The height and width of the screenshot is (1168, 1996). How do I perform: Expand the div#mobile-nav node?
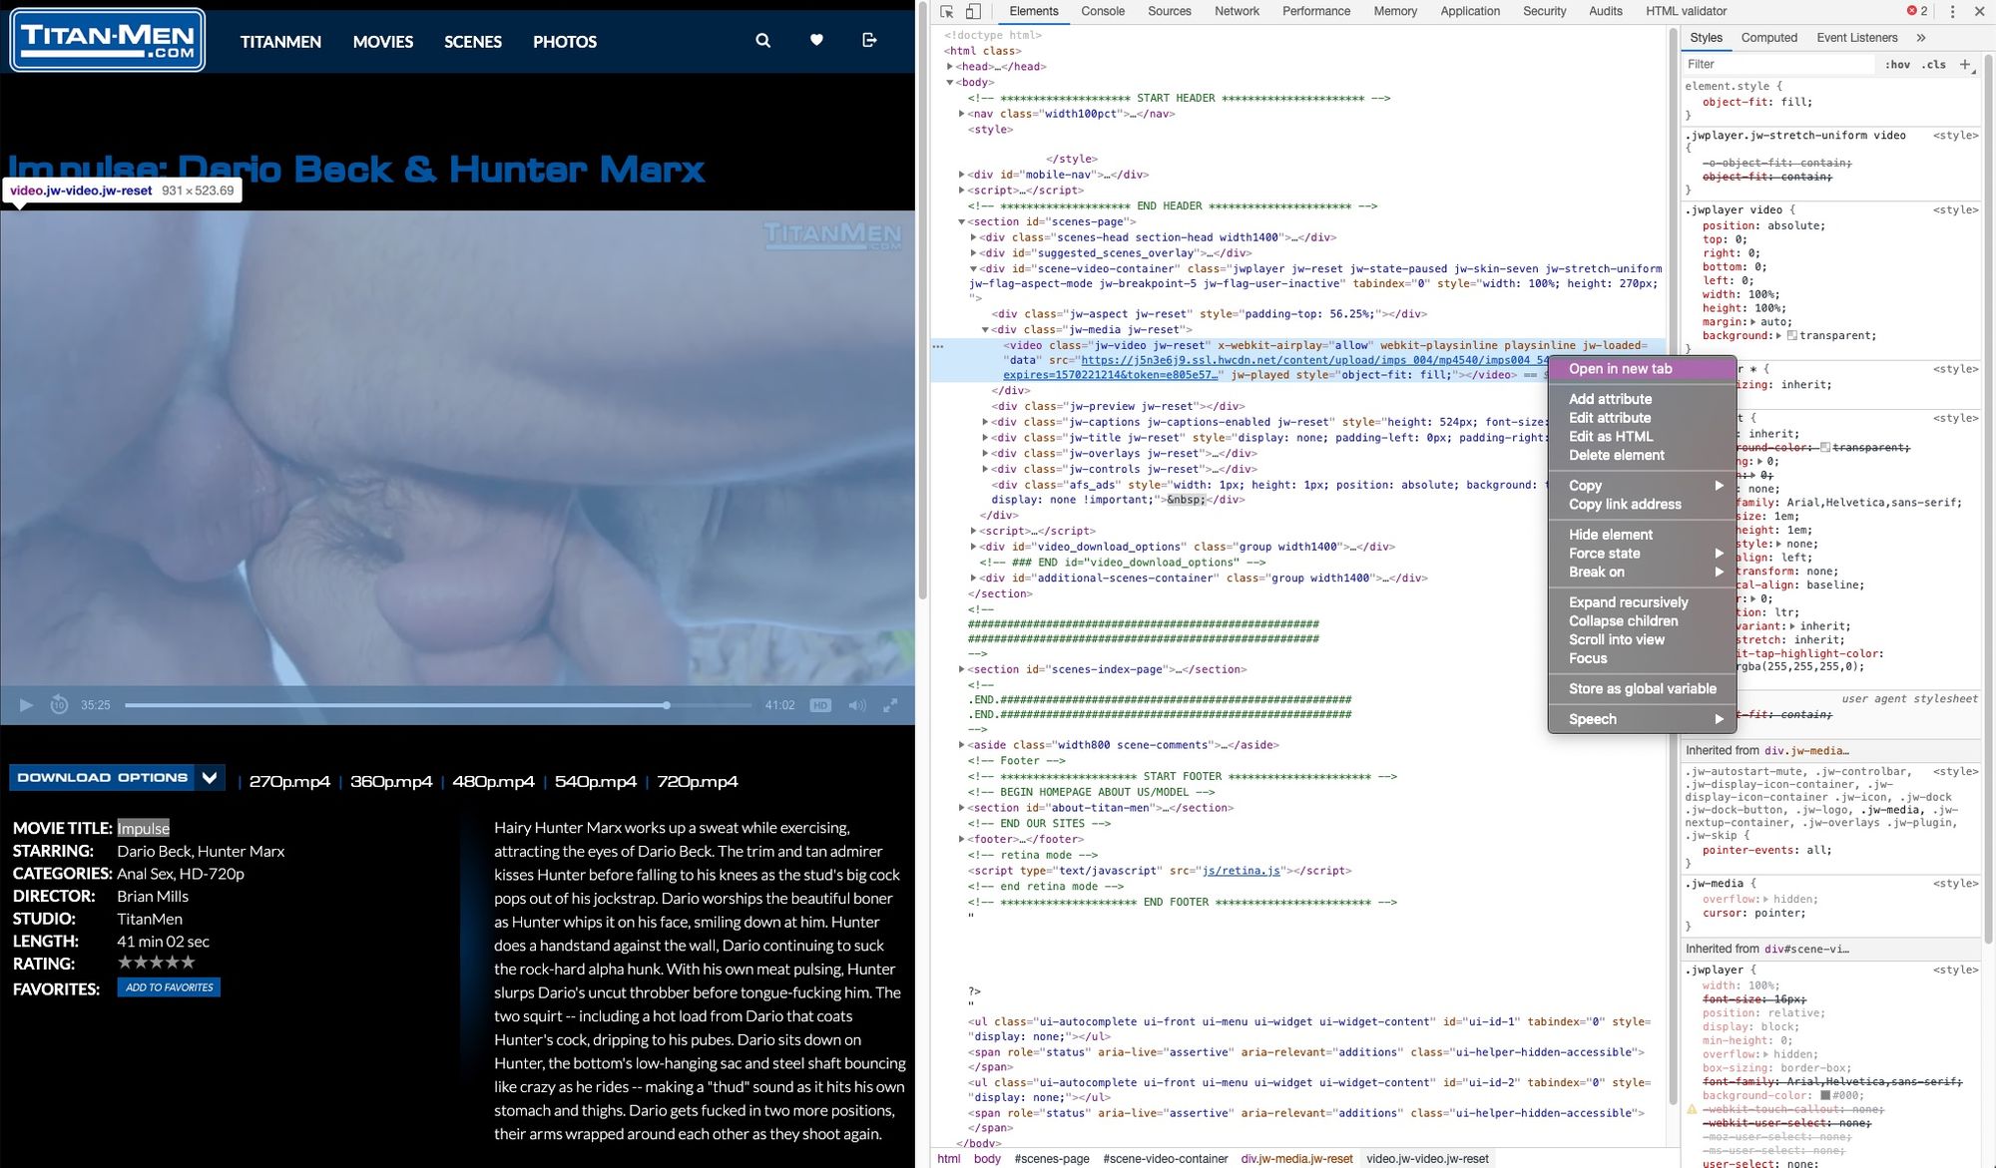pyautogui.click(x=962, y=175)
